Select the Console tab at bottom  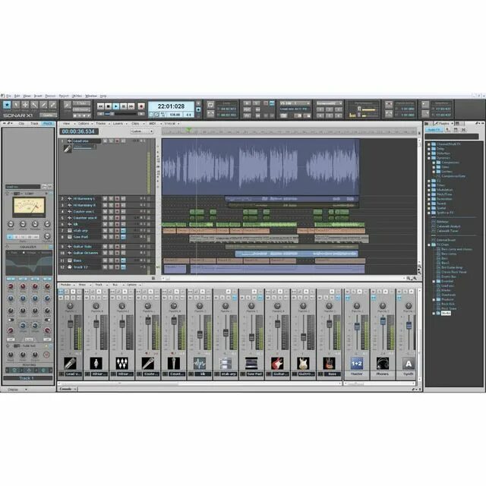pos(68,389)
